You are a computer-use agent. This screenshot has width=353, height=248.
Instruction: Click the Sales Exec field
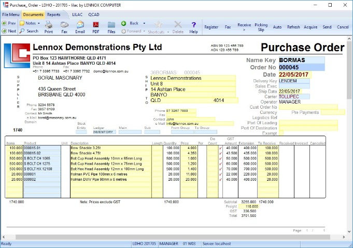pos(294,86)
